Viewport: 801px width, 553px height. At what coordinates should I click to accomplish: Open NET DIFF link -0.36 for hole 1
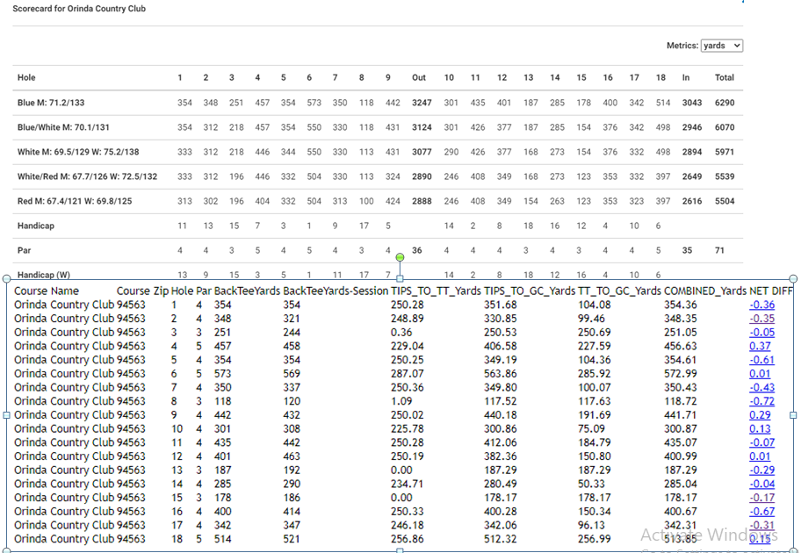pos(761,305)
